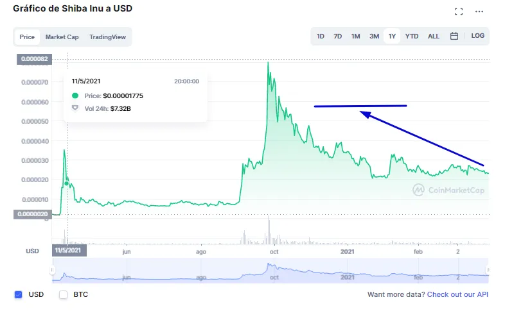This screenshot has width=505, height=311.
Task: Enable the BTC currency checkbox
Action: click(x=63, y=294)
